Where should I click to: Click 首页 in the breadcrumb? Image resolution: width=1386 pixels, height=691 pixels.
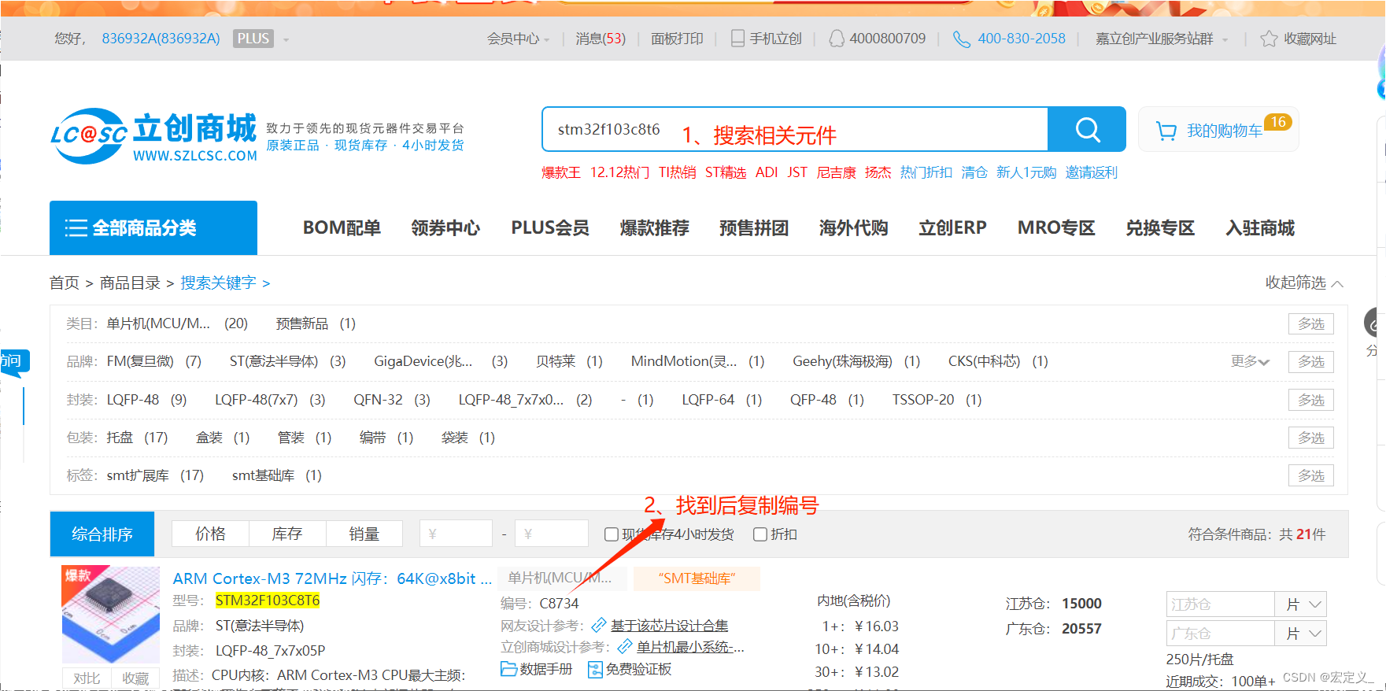[65, 283]
